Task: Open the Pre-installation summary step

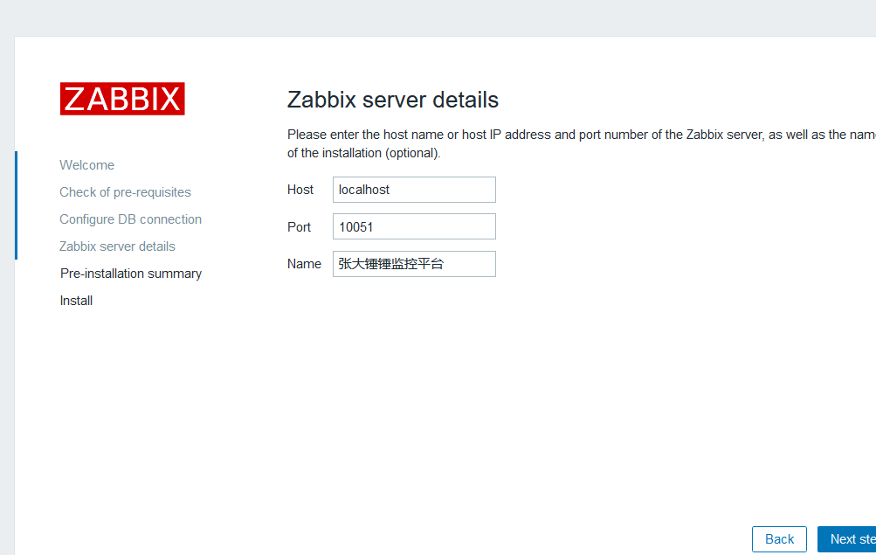Action: (x=130, y=273)
